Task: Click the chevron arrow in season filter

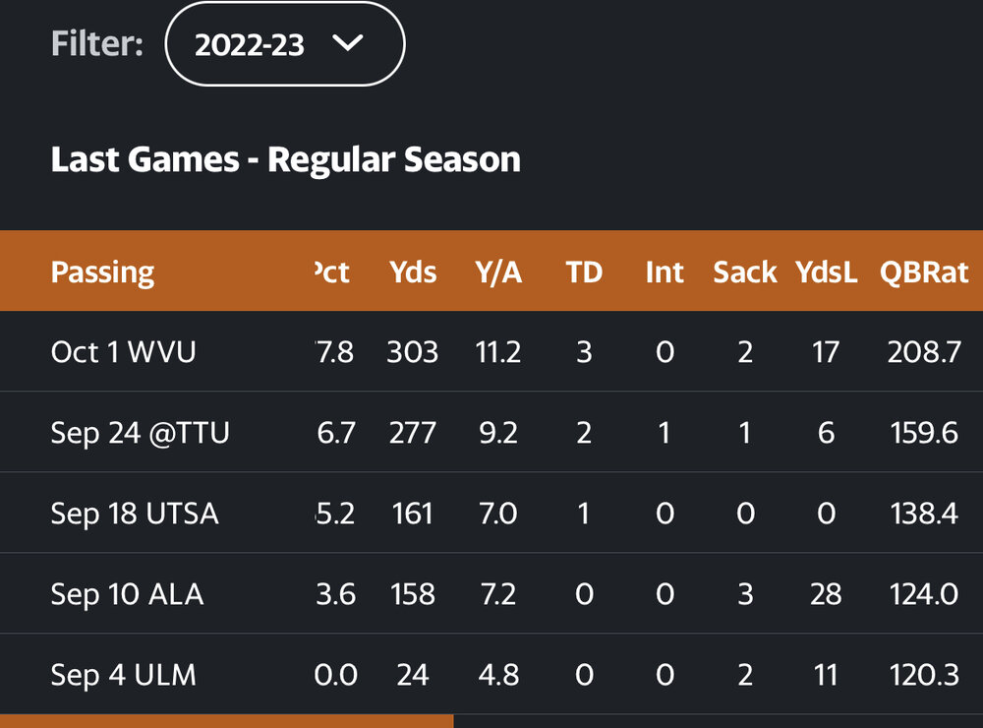Action: click(348, 43)
